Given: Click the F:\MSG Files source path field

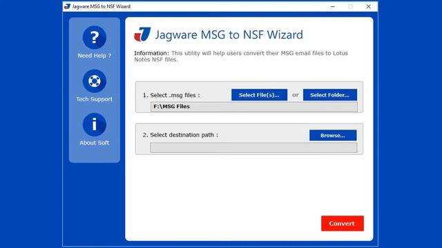Looking at the screenshot, I should click(253, 107).
